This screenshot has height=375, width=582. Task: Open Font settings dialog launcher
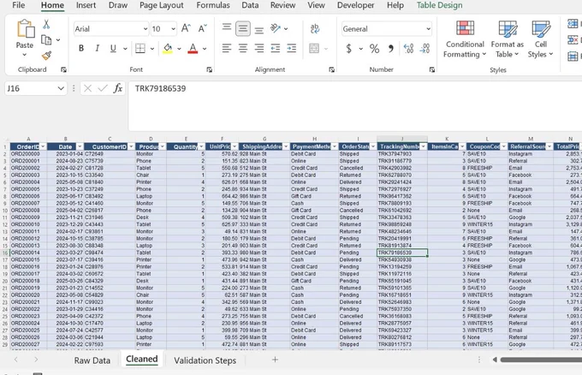point(210,69)
